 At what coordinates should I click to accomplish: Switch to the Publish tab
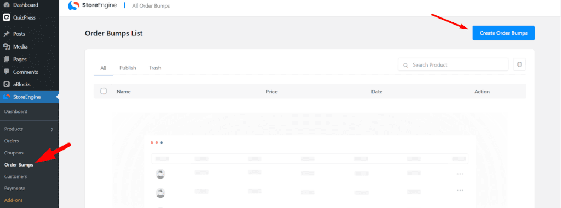128,68
